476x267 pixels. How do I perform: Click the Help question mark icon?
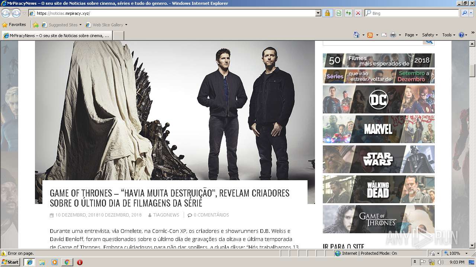tap(461, 35)
